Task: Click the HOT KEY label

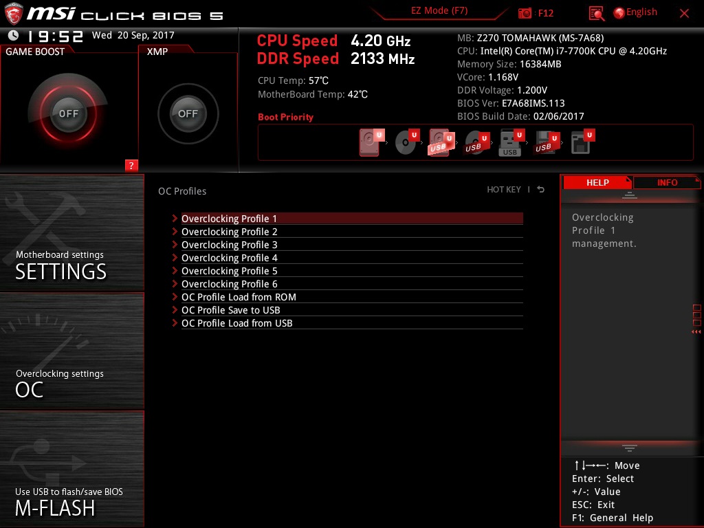Action: pos(504,190)
